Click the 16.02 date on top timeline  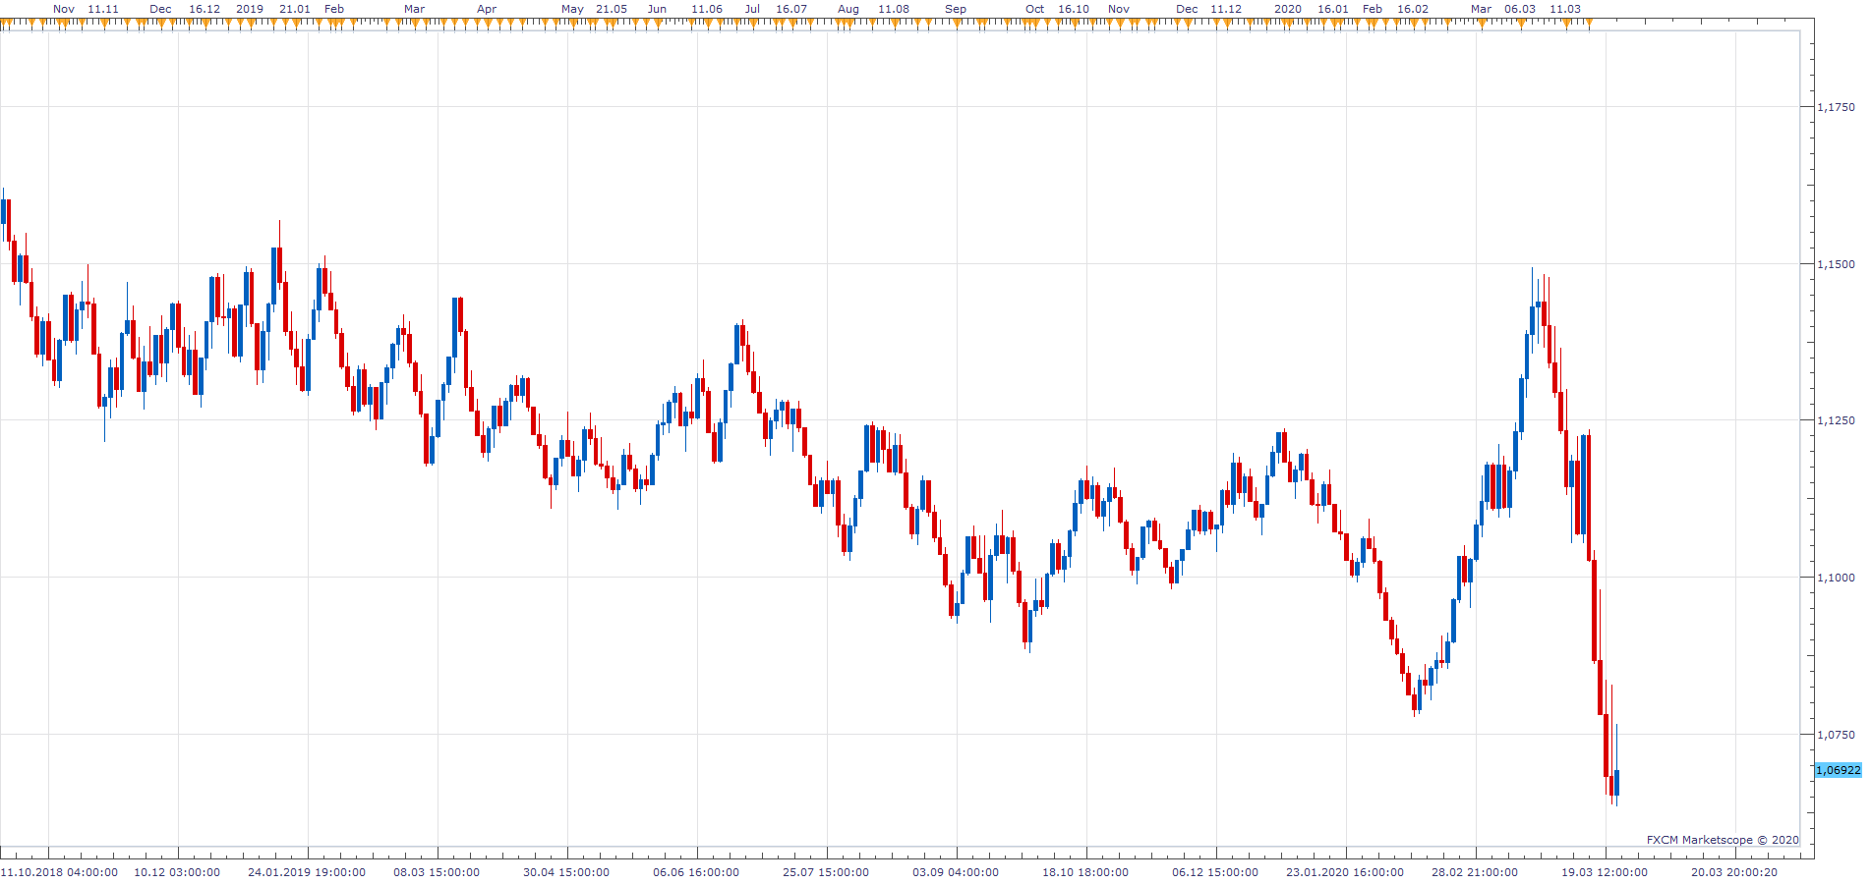[x=1413, y=9]
